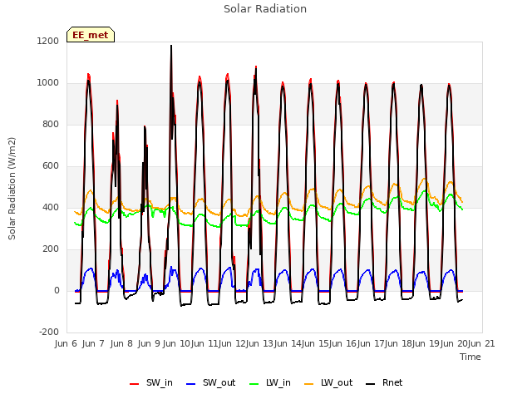Image resolution: width=532 pixels, height=399 pixels.
Task: Click the Jun 8 x-axis tick label
Action: [121, 343]
